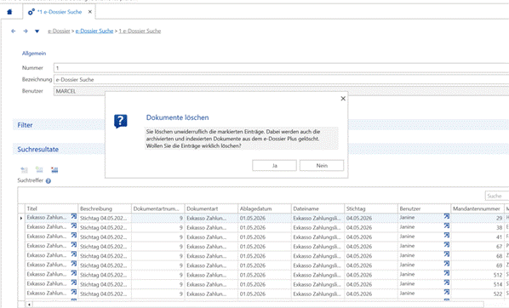Screen dimensions: 509x308
Task: Click the delete rows icon with red mark
Action: (x=54, y=170)
